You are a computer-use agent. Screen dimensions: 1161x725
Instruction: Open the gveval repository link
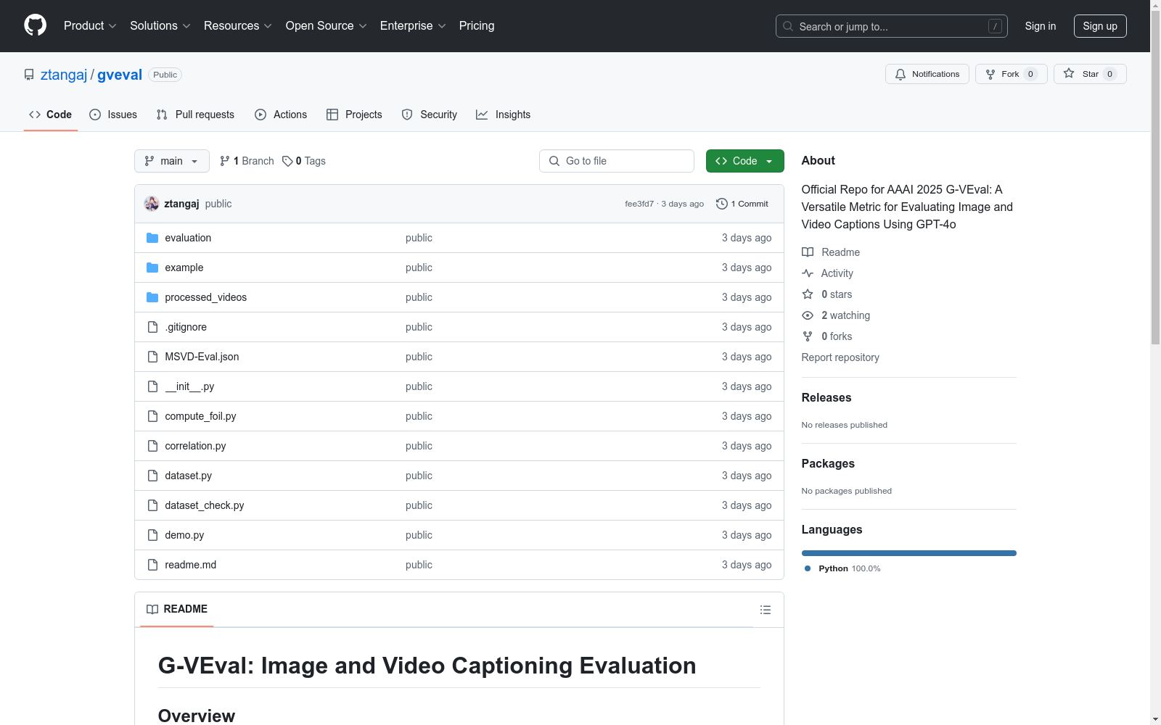coord(120,75)
